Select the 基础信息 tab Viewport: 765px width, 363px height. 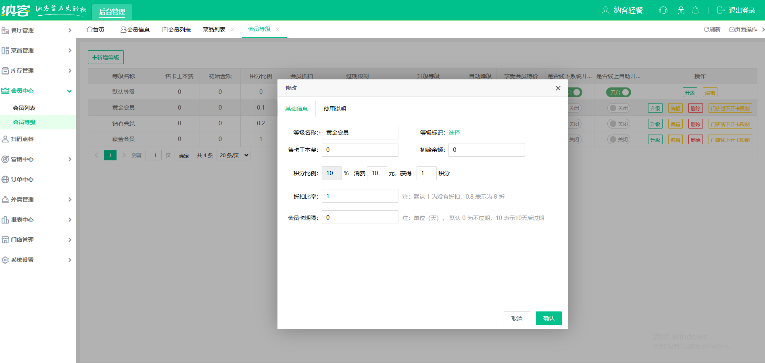(296, 109)
